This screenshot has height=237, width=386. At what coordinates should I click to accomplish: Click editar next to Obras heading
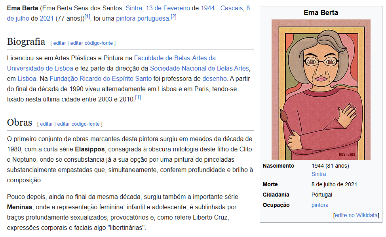click(46, 124)
